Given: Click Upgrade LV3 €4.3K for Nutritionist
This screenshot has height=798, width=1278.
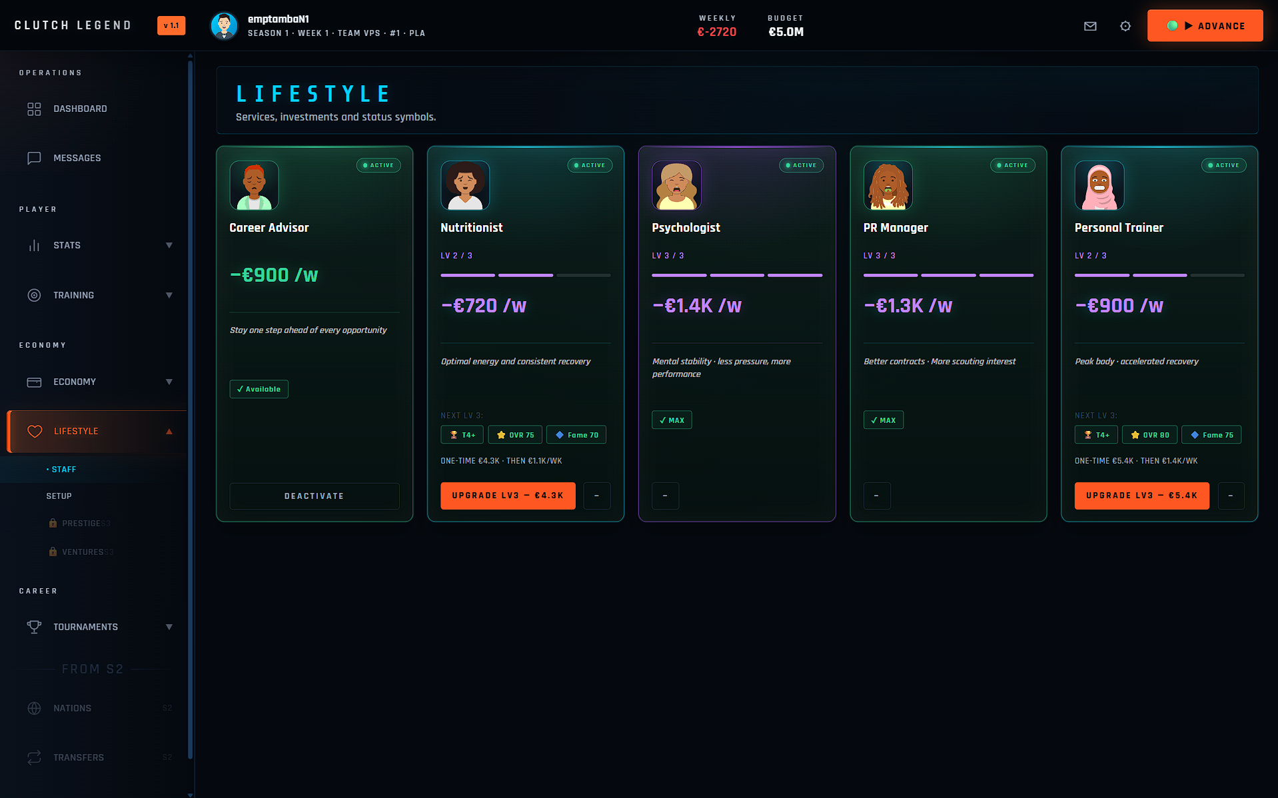Looking at the screenshot, I should (x=508, y=496).
